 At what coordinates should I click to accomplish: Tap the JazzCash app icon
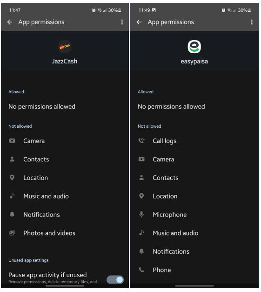click(65, 47)
